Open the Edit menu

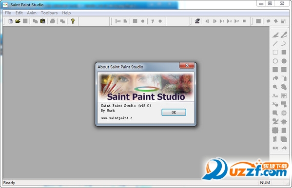(x=19, y=13)
